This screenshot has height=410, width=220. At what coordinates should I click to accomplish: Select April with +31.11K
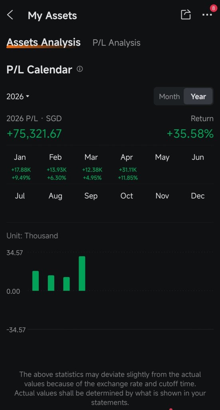click(127, 167)
